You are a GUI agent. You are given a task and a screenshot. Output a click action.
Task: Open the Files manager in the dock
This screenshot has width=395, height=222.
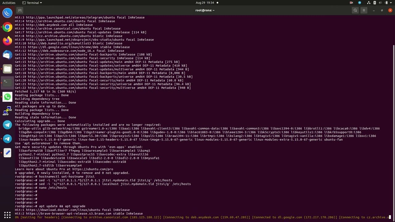[7, 69]
